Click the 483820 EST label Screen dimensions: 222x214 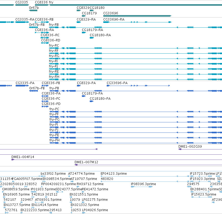point(107,179)
